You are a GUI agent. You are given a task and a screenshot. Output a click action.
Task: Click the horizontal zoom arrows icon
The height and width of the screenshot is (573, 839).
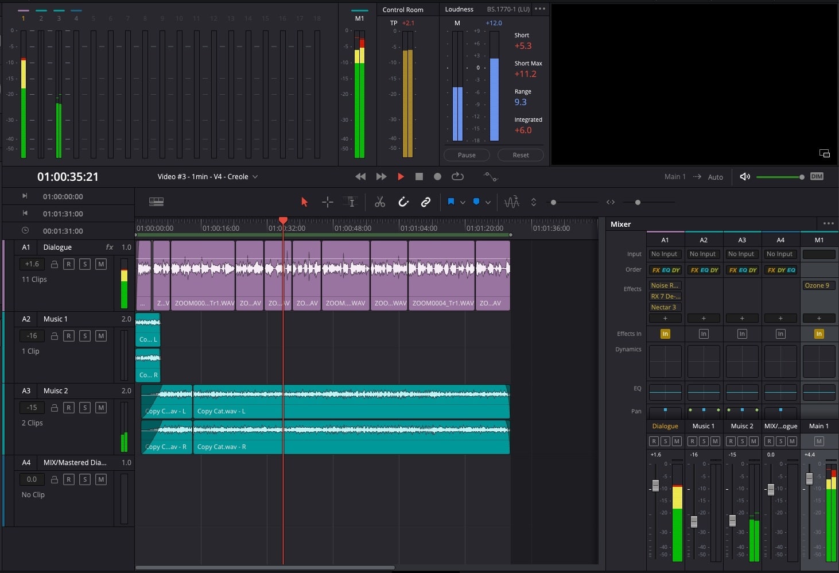611,202
